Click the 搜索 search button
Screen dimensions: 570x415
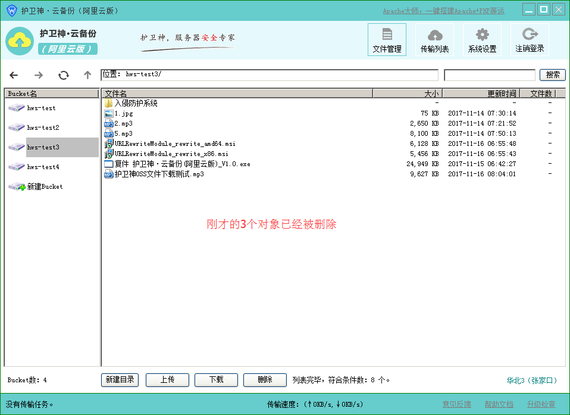coord(552,75)
